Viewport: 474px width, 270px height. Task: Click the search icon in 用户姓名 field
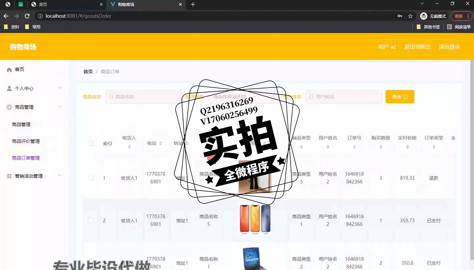(x=311, y=97)
